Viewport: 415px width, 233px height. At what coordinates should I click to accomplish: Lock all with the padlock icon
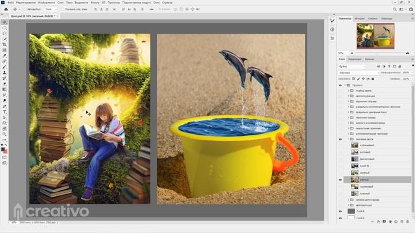tap(373, 79)
